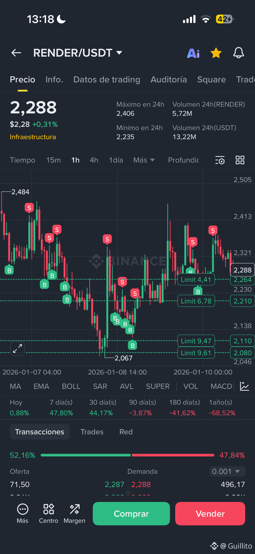255x554 pixels.
Task: Select the Transacciones tab
Action: pyautogui.click(x=40, y=432)
